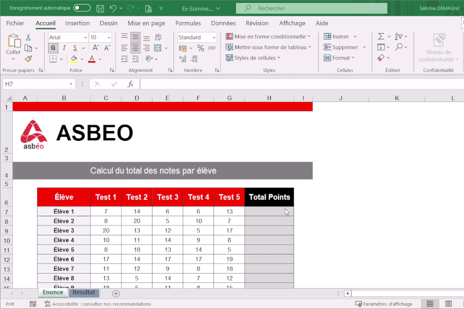Apply the yellow fill color bucket
The width and height of the screenshot is (464, 309).
point(74,59)
